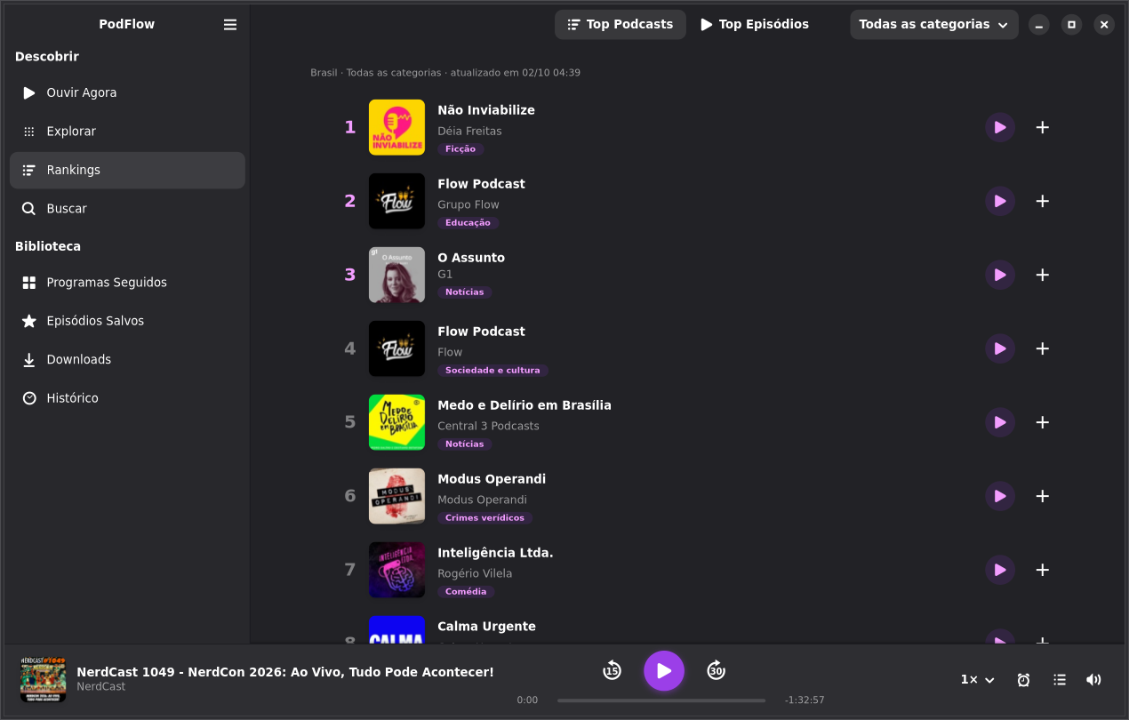Click the Educação category tag

(x=468, y=223)
